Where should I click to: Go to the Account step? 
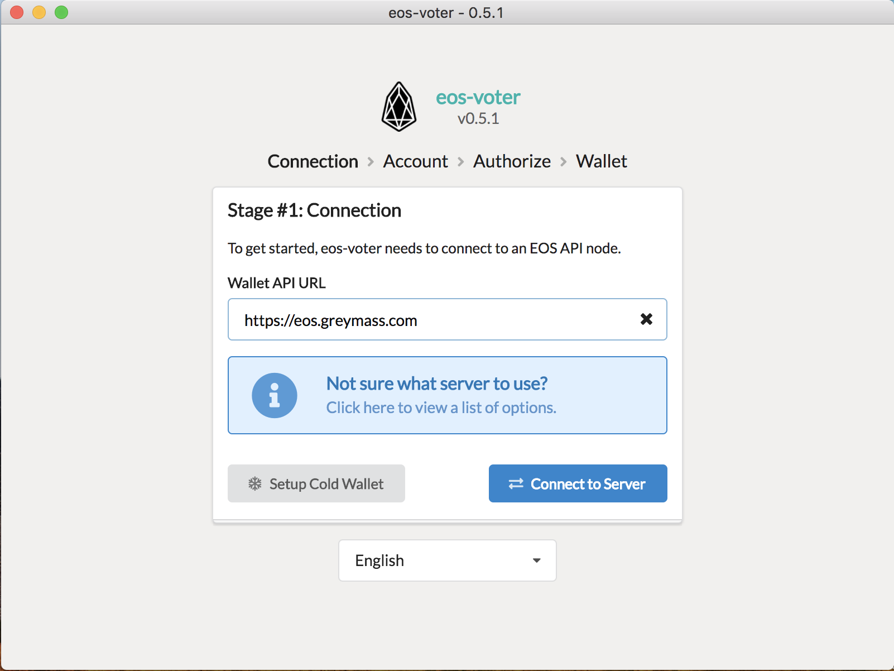416,161
